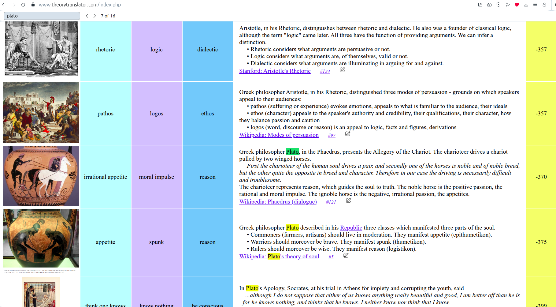556x307 pixels.
Task: Open the browser downloads icon
Action: (526, 5)
